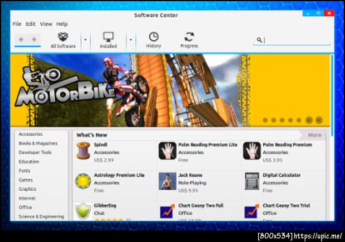Click the search magnifier icon
The image size is (345, 242).
[259, 40]
